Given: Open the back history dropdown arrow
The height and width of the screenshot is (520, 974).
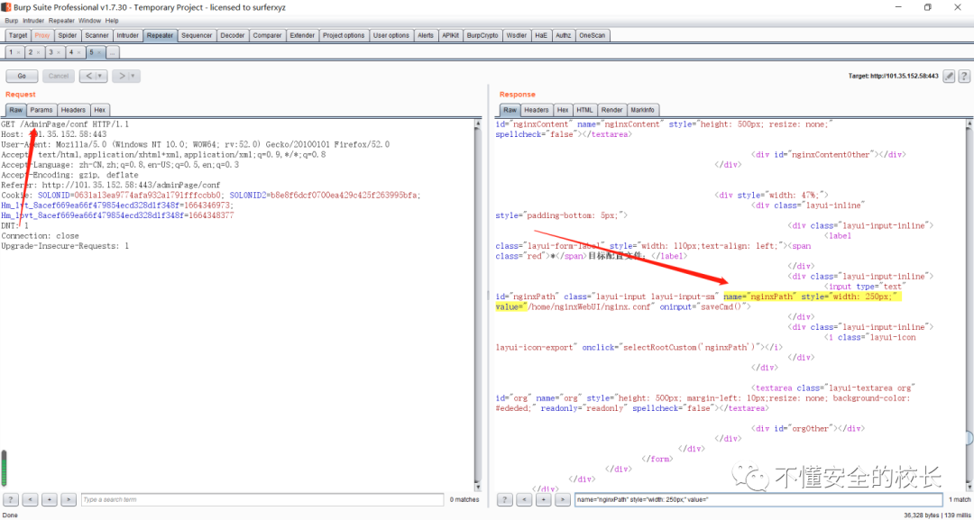Looking at the screenshot, I should 101,76.
